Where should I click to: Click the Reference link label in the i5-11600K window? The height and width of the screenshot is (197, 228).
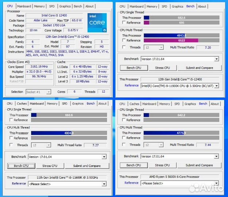(19, 184)
